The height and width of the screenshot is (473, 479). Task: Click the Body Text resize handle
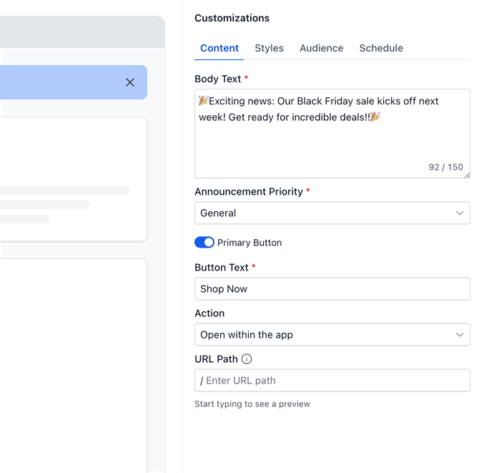467,175
